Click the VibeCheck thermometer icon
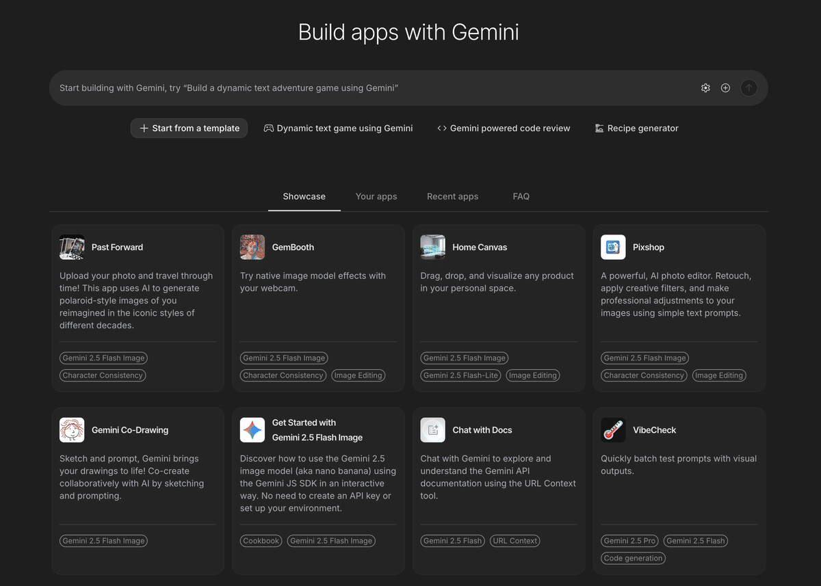The width and height of the screenshot is (821, 586). 614,430
